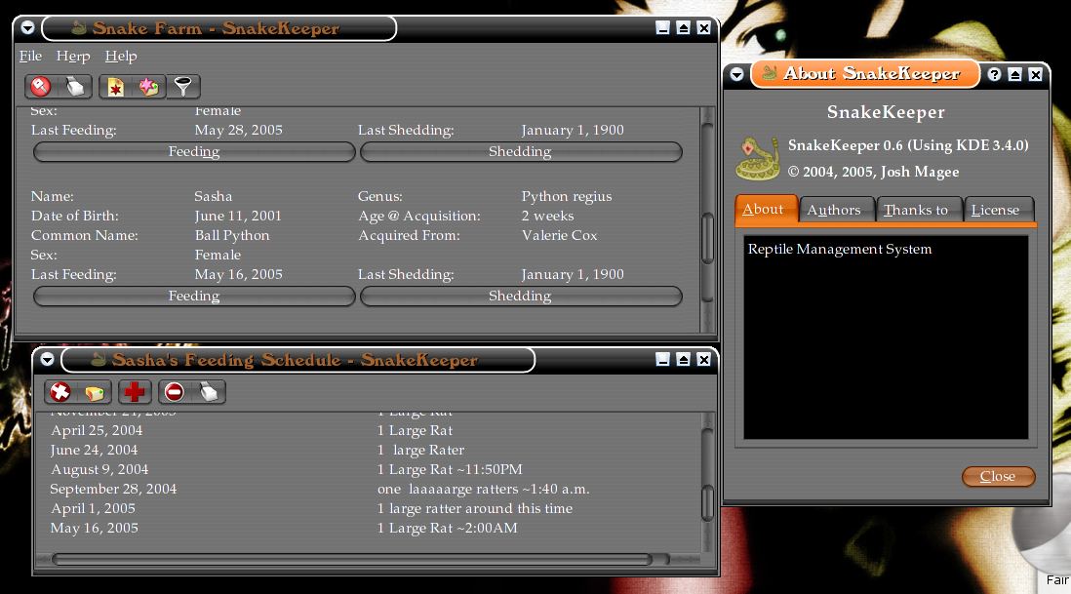Click the genus value Python regius
The width and height of the screenshot is (1071, 594).
click(x=567, y=196)
